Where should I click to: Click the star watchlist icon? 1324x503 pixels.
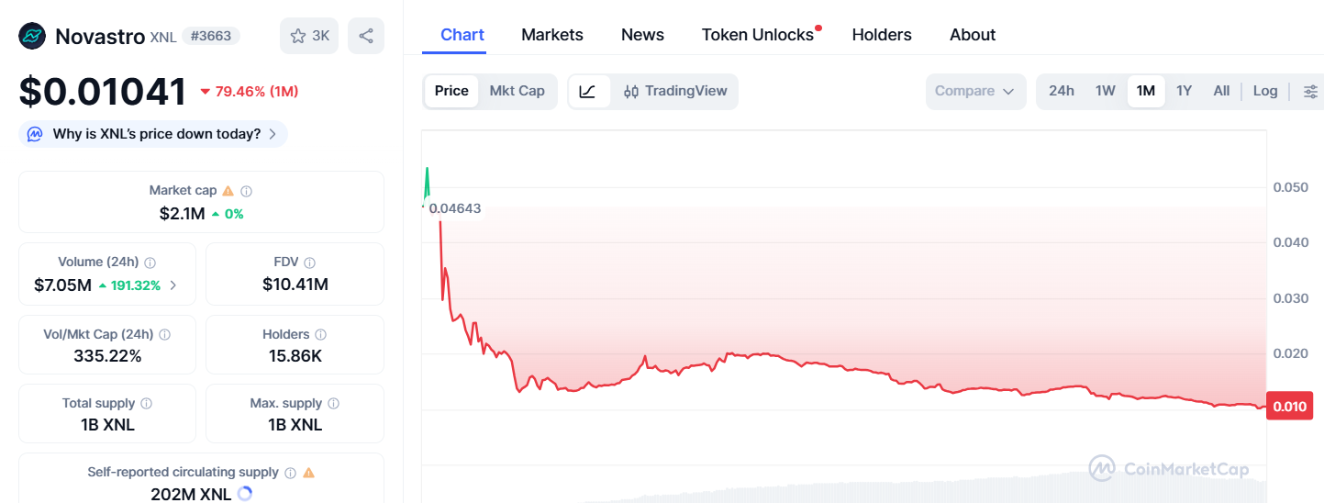pos(298,37)
